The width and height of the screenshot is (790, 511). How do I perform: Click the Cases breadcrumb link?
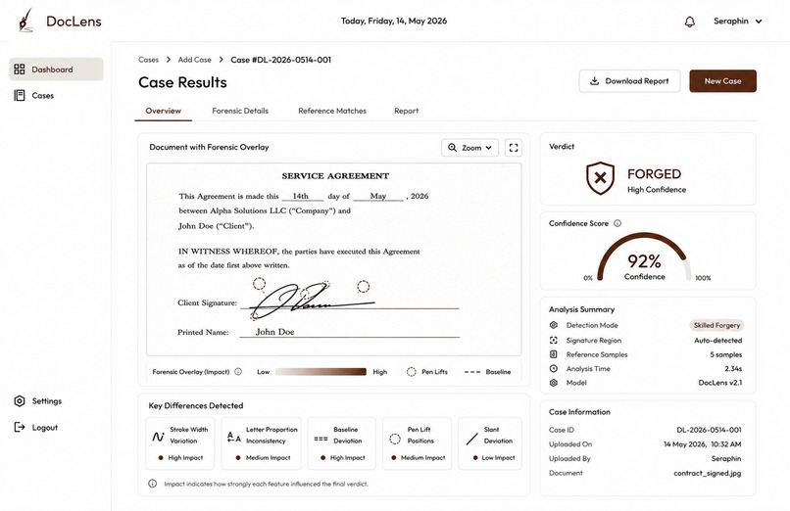click(148, 60)
